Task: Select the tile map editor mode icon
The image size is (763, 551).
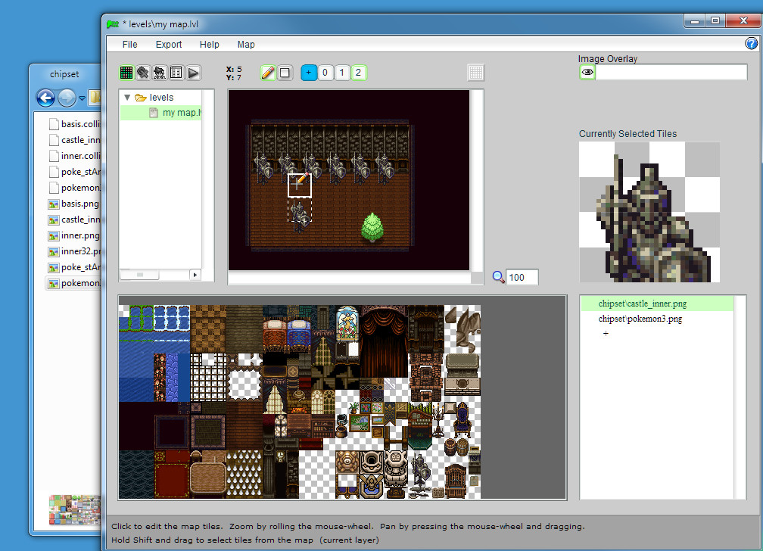Action: 126,73
